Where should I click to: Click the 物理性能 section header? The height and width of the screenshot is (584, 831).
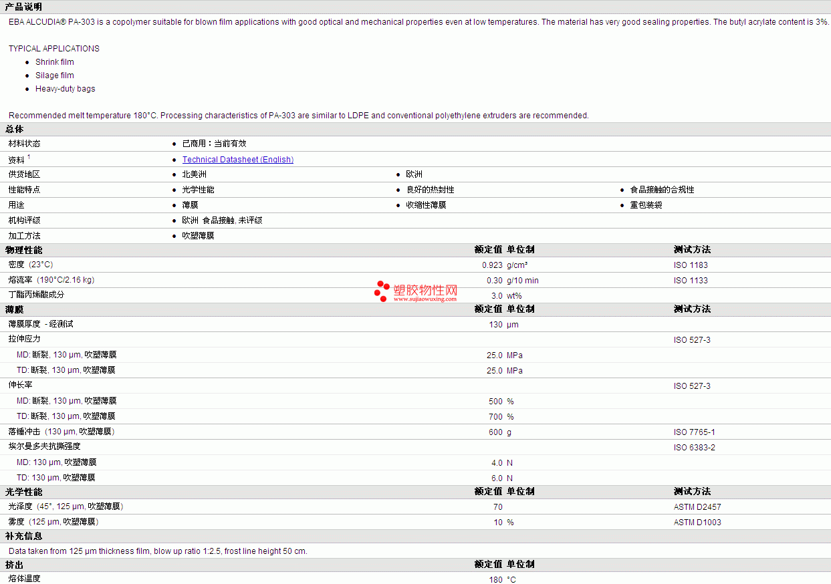click(x=23, y=250)
